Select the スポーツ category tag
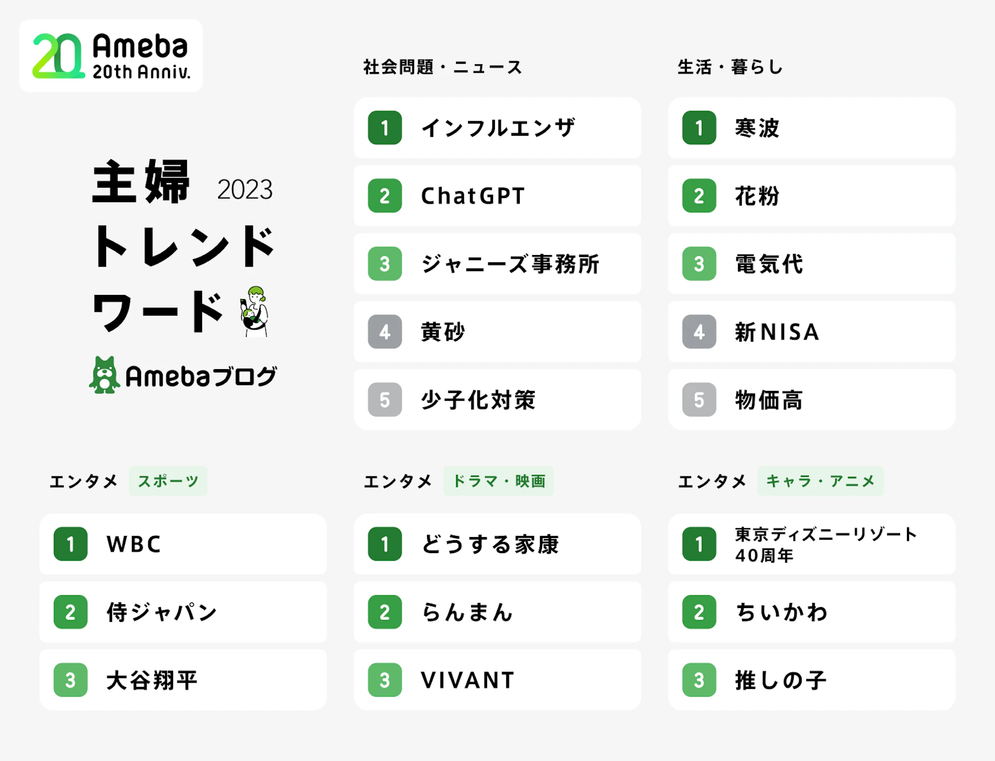995x761 pixels. (x=168, y=481)
